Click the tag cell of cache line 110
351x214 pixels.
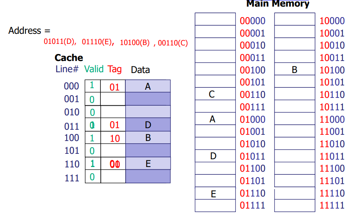pos(113,164)
